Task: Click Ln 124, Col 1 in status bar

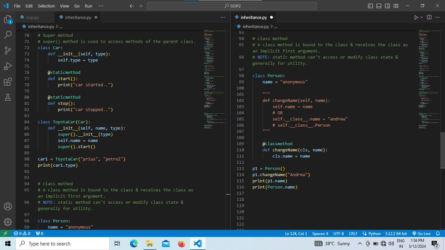Action: click(296, 234)
